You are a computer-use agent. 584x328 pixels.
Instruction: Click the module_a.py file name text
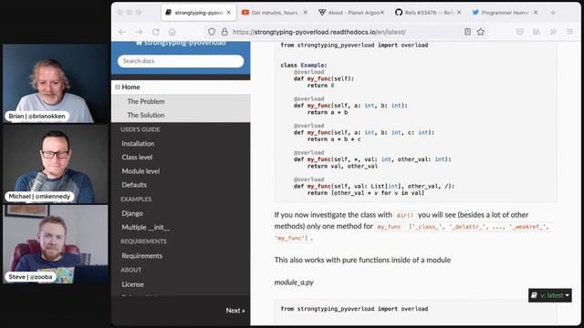pos(294,282)
